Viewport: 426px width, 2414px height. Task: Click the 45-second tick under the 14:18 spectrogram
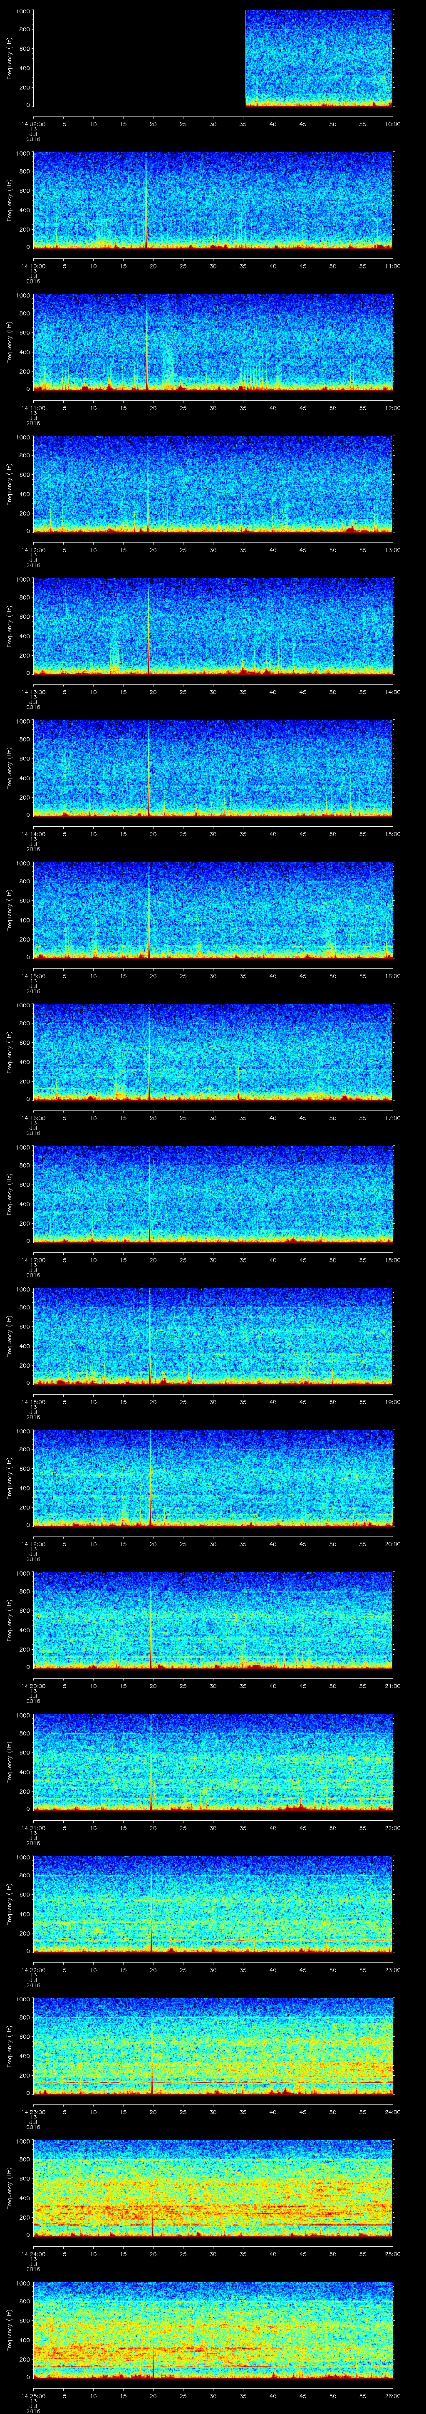tap(302, 1401)
